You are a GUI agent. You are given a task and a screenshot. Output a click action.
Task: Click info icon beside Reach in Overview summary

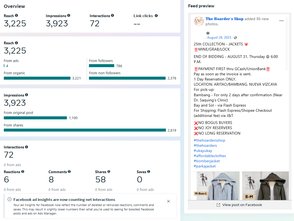(17, 16)
